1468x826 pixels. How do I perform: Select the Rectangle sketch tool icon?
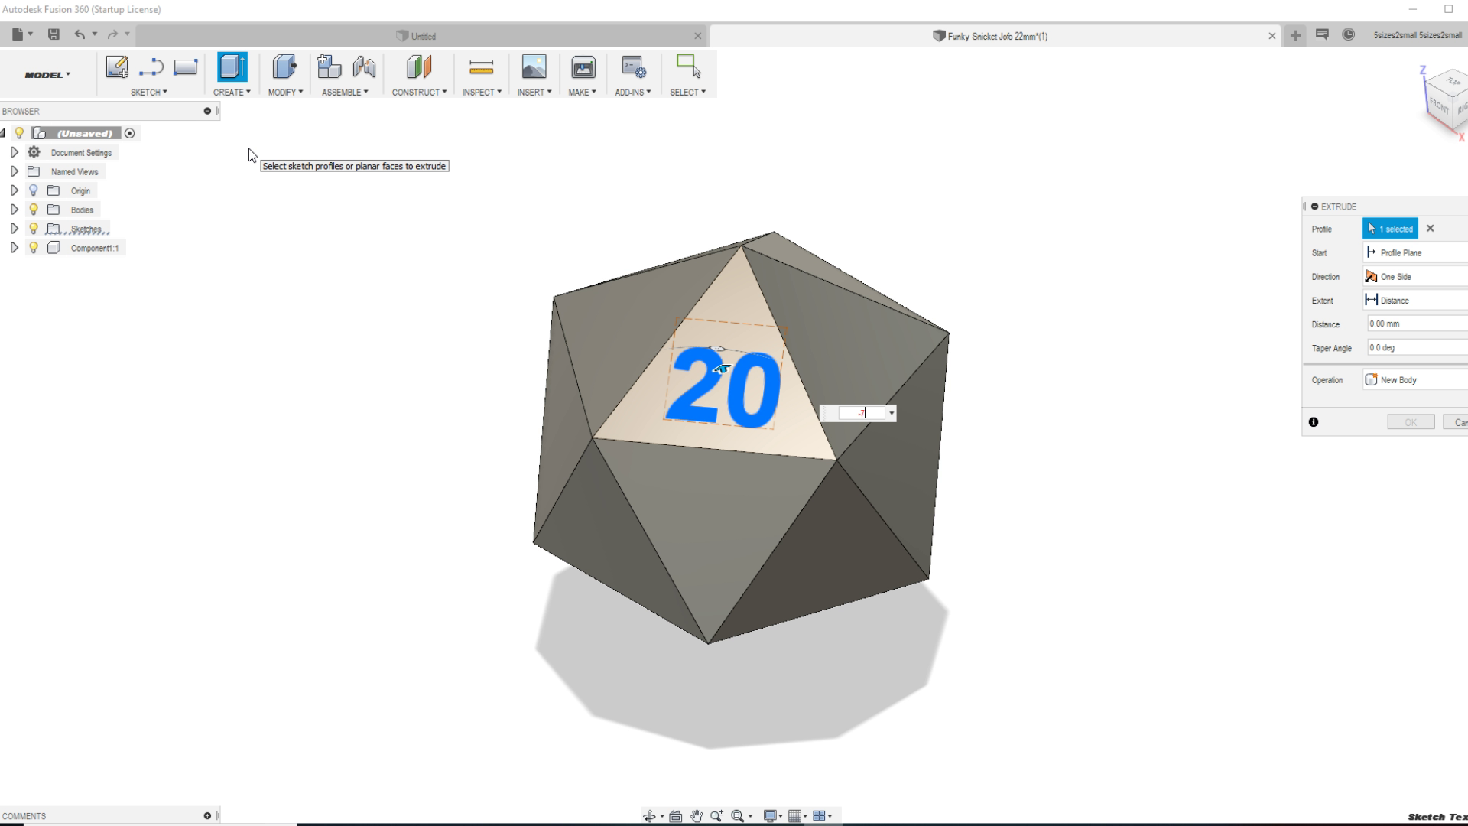pos(185,67)
